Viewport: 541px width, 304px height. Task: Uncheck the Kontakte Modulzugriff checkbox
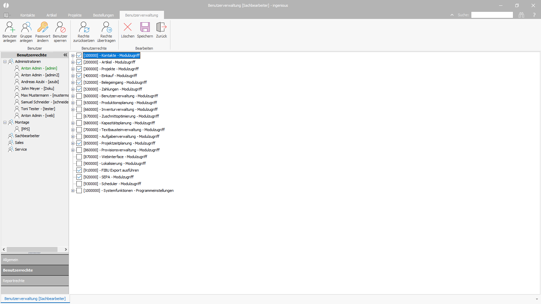(x=79, y=55)
